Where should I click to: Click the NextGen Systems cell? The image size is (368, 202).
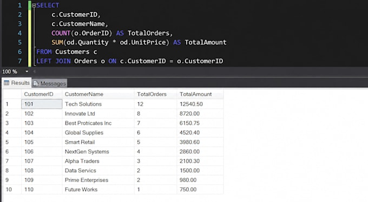point(98,152)
